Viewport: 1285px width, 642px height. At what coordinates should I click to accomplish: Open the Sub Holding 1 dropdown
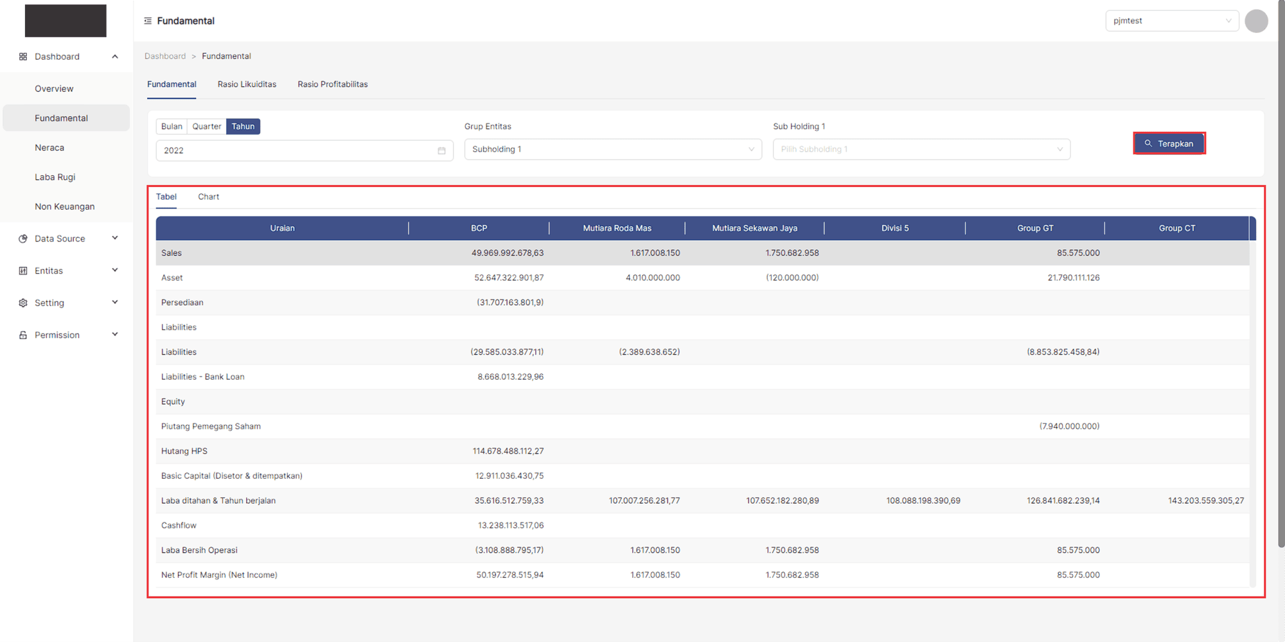click(921, 149)
